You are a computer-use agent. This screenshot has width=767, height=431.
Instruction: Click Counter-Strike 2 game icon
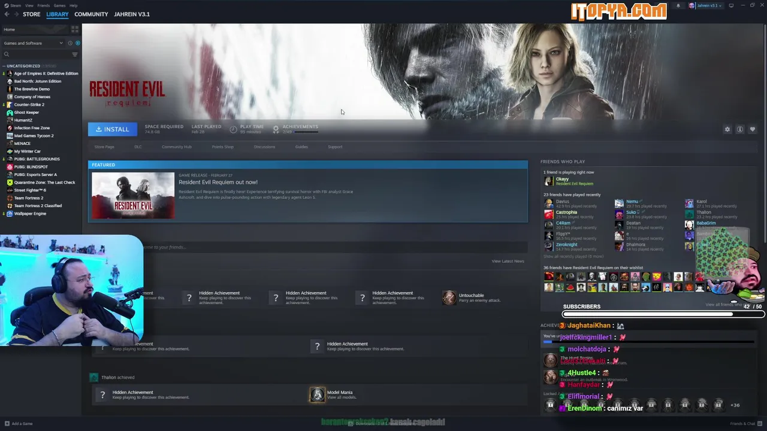coord(10,105)
